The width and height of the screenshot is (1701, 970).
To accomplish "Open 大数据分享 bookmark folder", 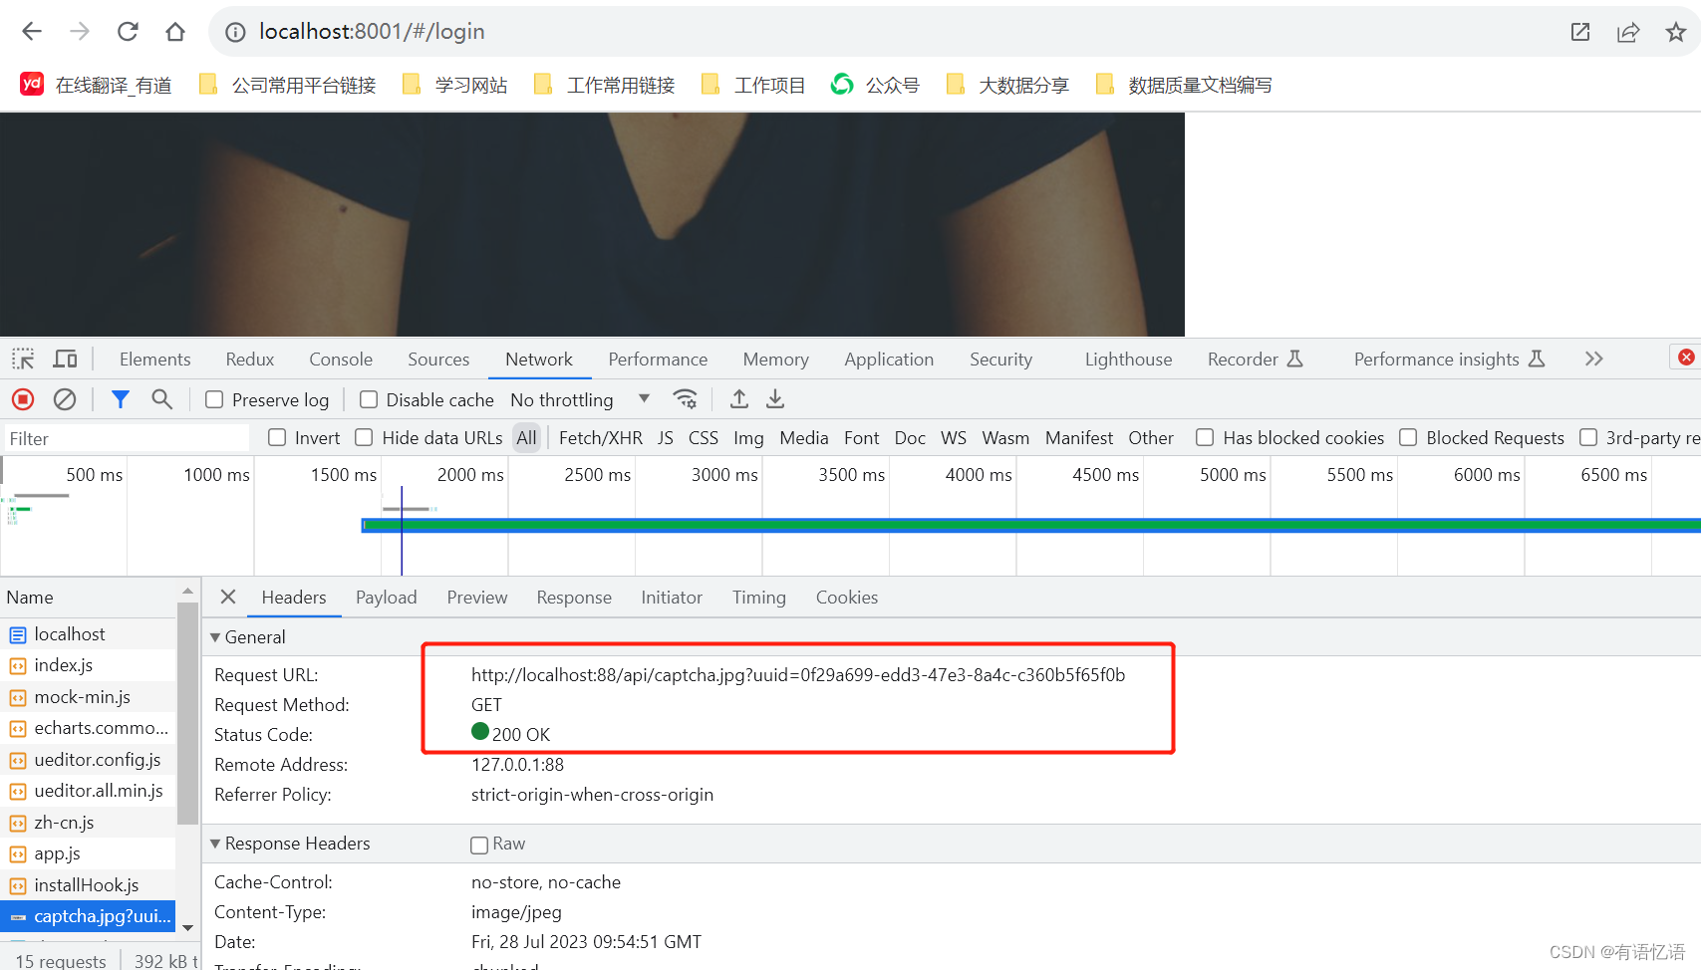I will [x=1008, y=85].
